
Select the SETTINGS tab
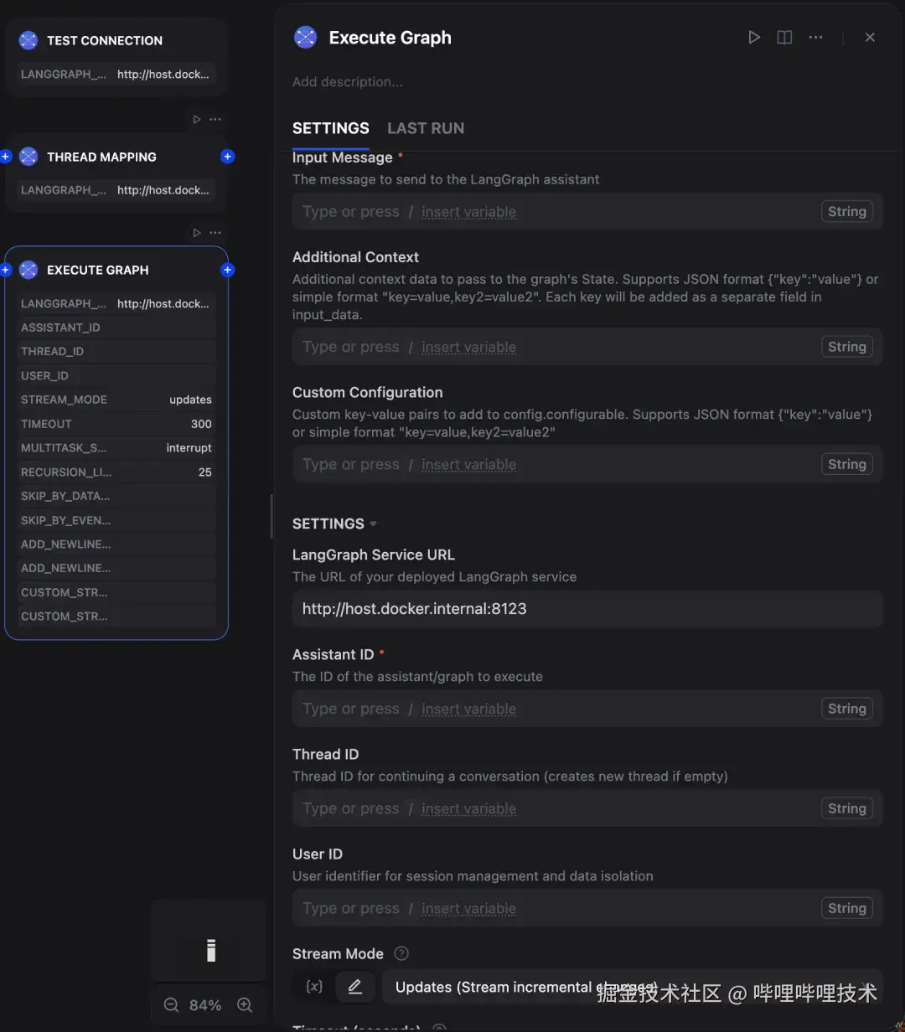(x=330, y=128)
